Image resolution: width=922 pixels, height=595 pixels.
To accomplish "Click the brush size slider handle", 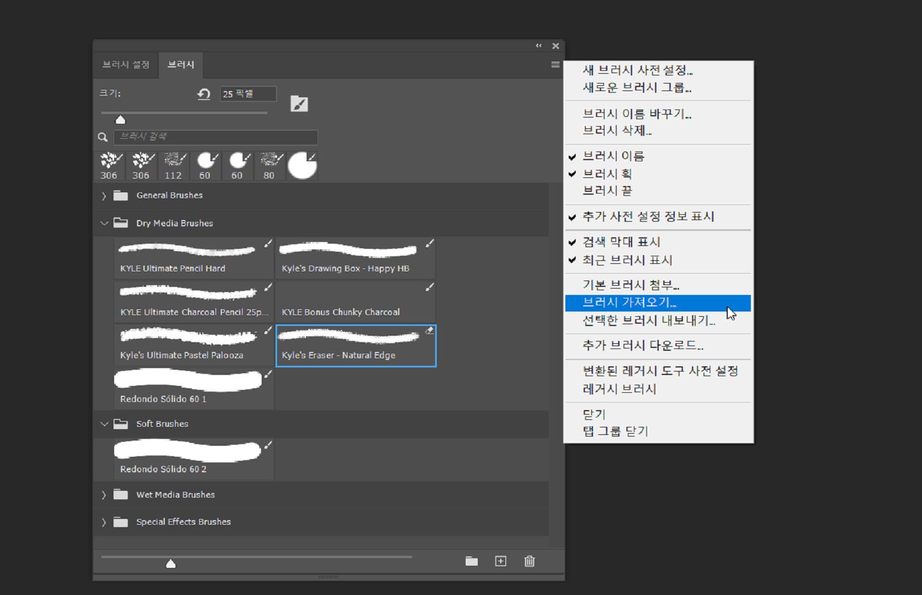I will (120, 119).
